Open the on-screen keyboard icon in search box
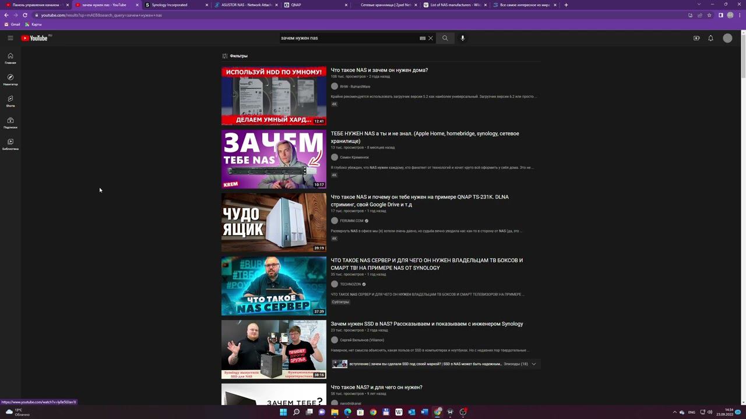 [x=423, y=38]
